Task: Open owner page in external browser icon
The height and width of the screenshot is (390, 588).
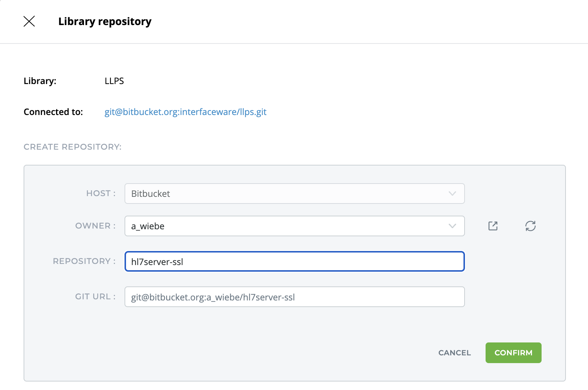Action: click(493, 226)
